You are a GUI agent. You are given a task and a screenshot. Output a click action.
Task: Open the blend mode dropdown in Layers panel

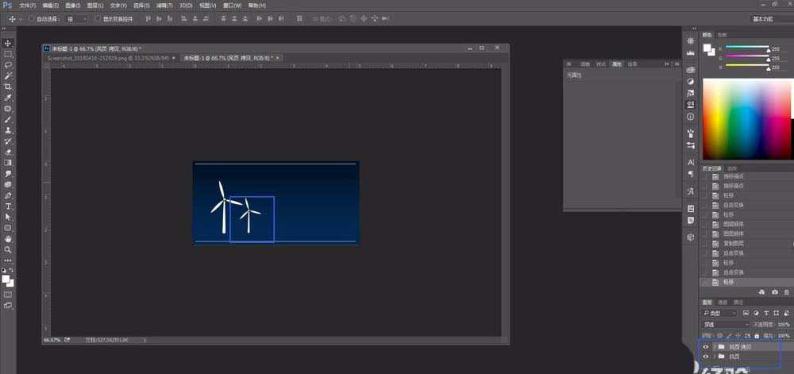click(x=725, y=325)
